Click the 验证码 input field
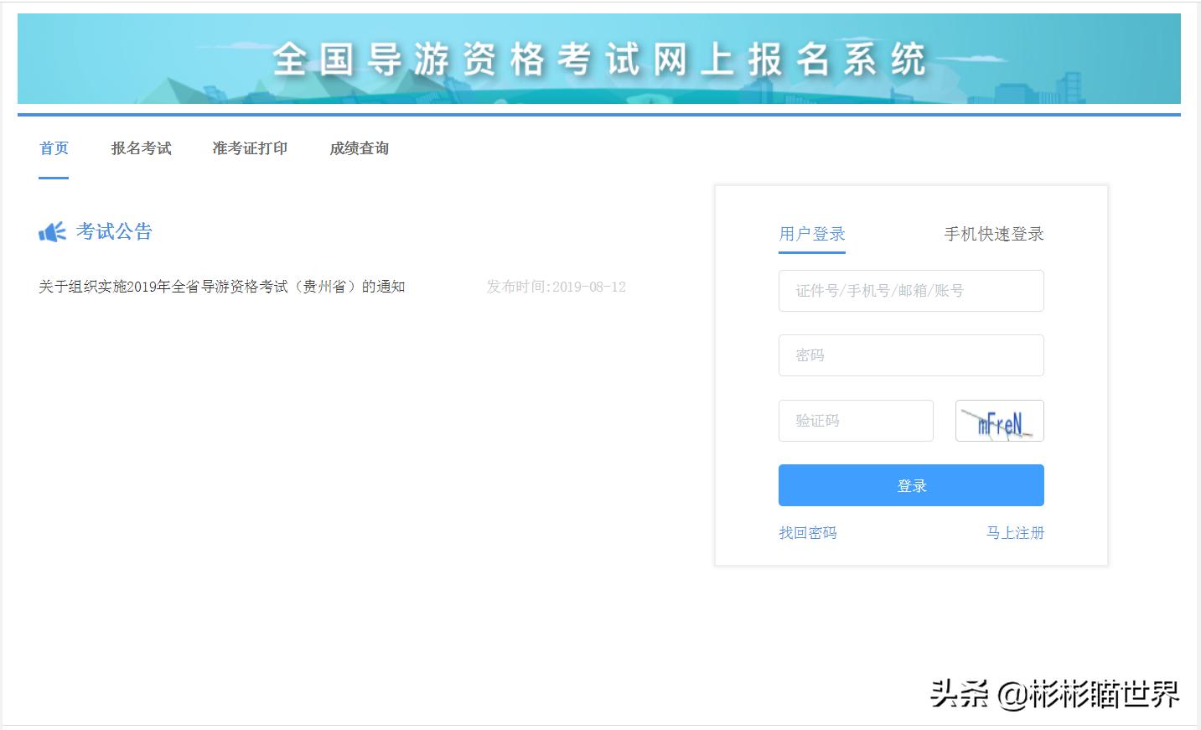The image size is (1201, 730). (x=855, y=421)
